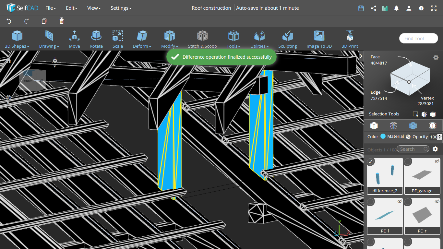443x249 pixels.
Task: Undo the last action
Action: (9, 21)
